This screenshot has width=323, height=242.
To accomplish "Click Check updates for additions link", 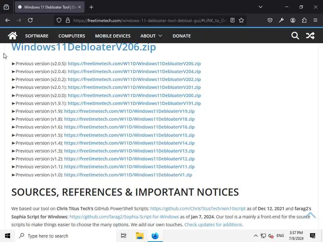I will [x=214, y=225].
